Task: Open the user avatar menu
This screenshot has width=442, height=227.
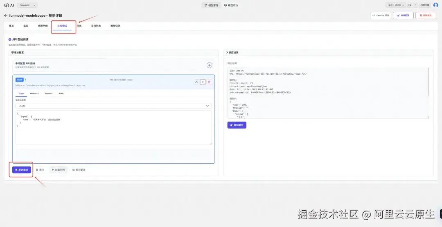Action: coord(436,5)
